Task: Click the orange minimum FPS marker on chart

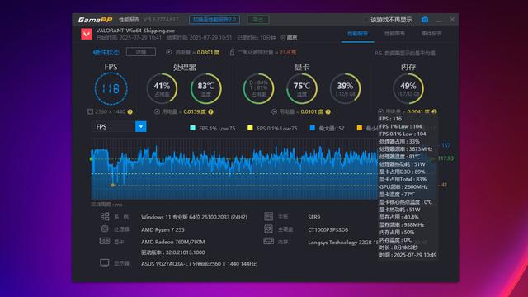Action: click(x=112, y=185)
